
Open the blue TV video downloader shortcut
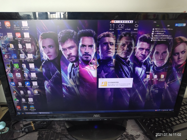tap(22, 56)
